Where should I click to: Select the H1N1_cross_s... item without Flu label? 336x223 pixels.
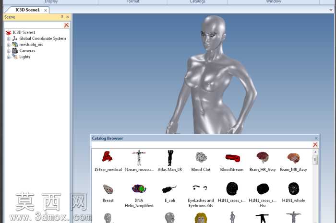click(232, 192)
